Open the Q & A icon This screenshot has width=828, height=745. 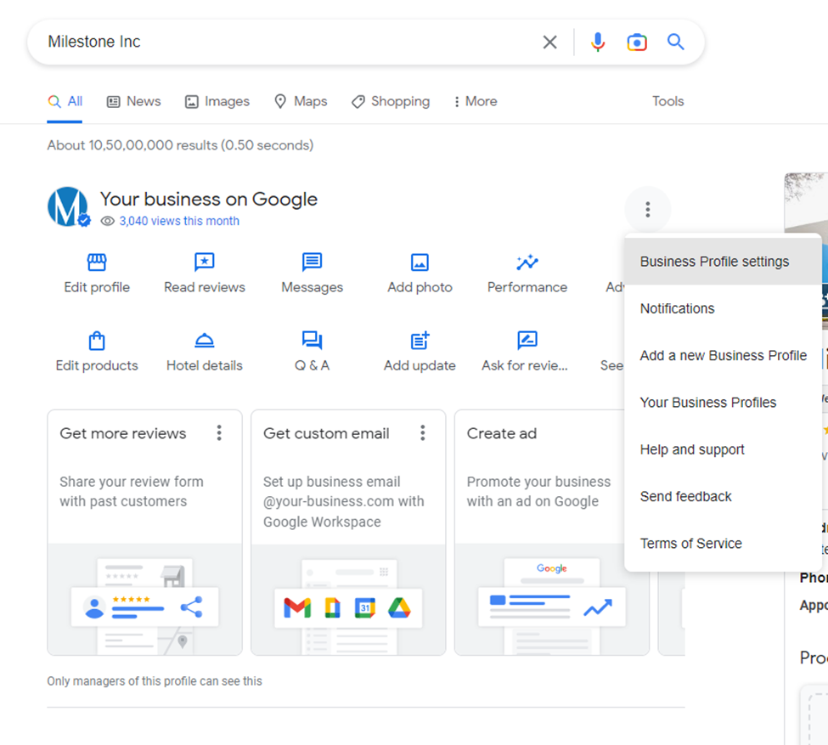pos(312,341)
